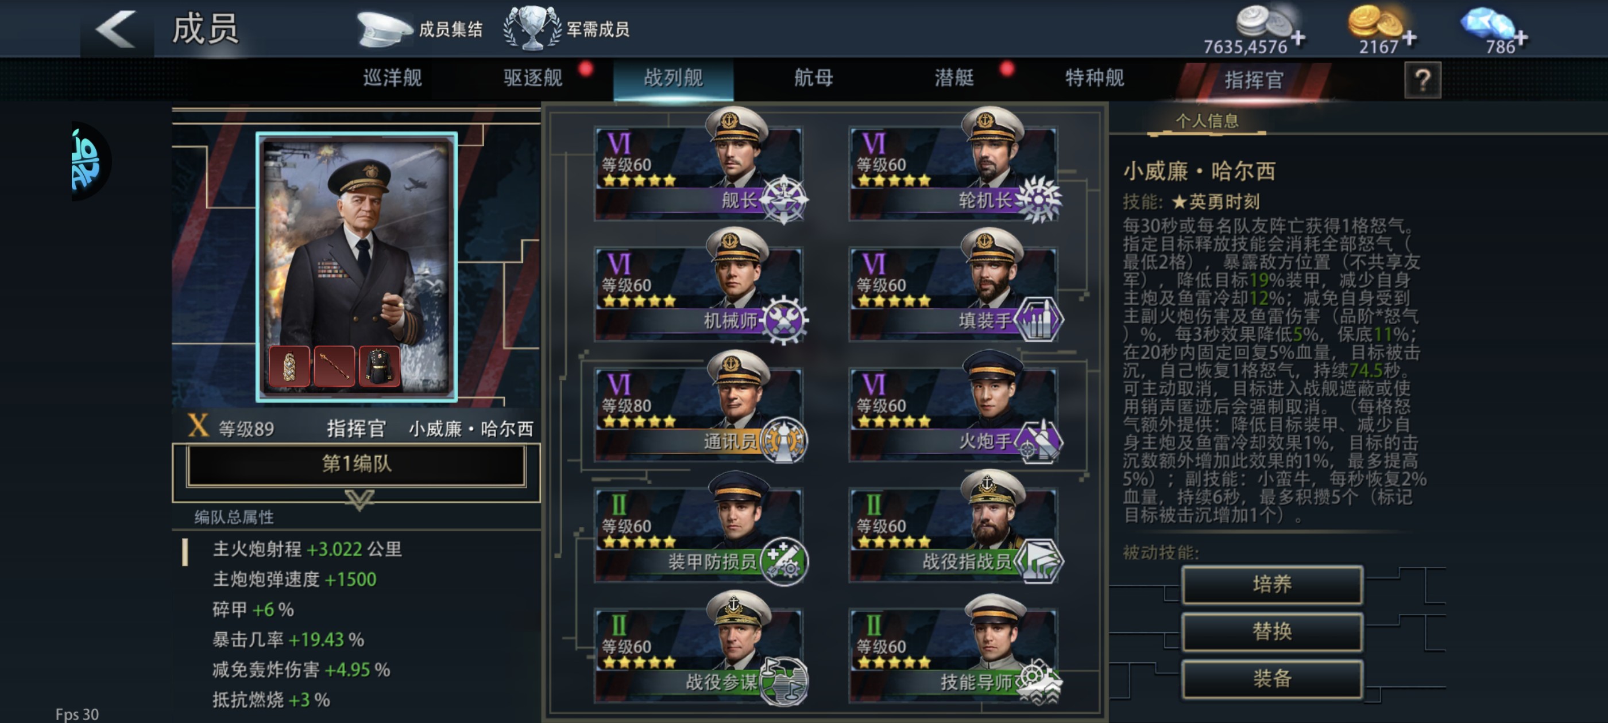
Task: Add gold coins with the plus icon
Action: pyautogui.click(x=1409, y=38)
